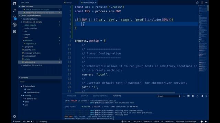Screen dimensions: 220x123
Task: Click the Outline filter input field
Action: [40, 82]
